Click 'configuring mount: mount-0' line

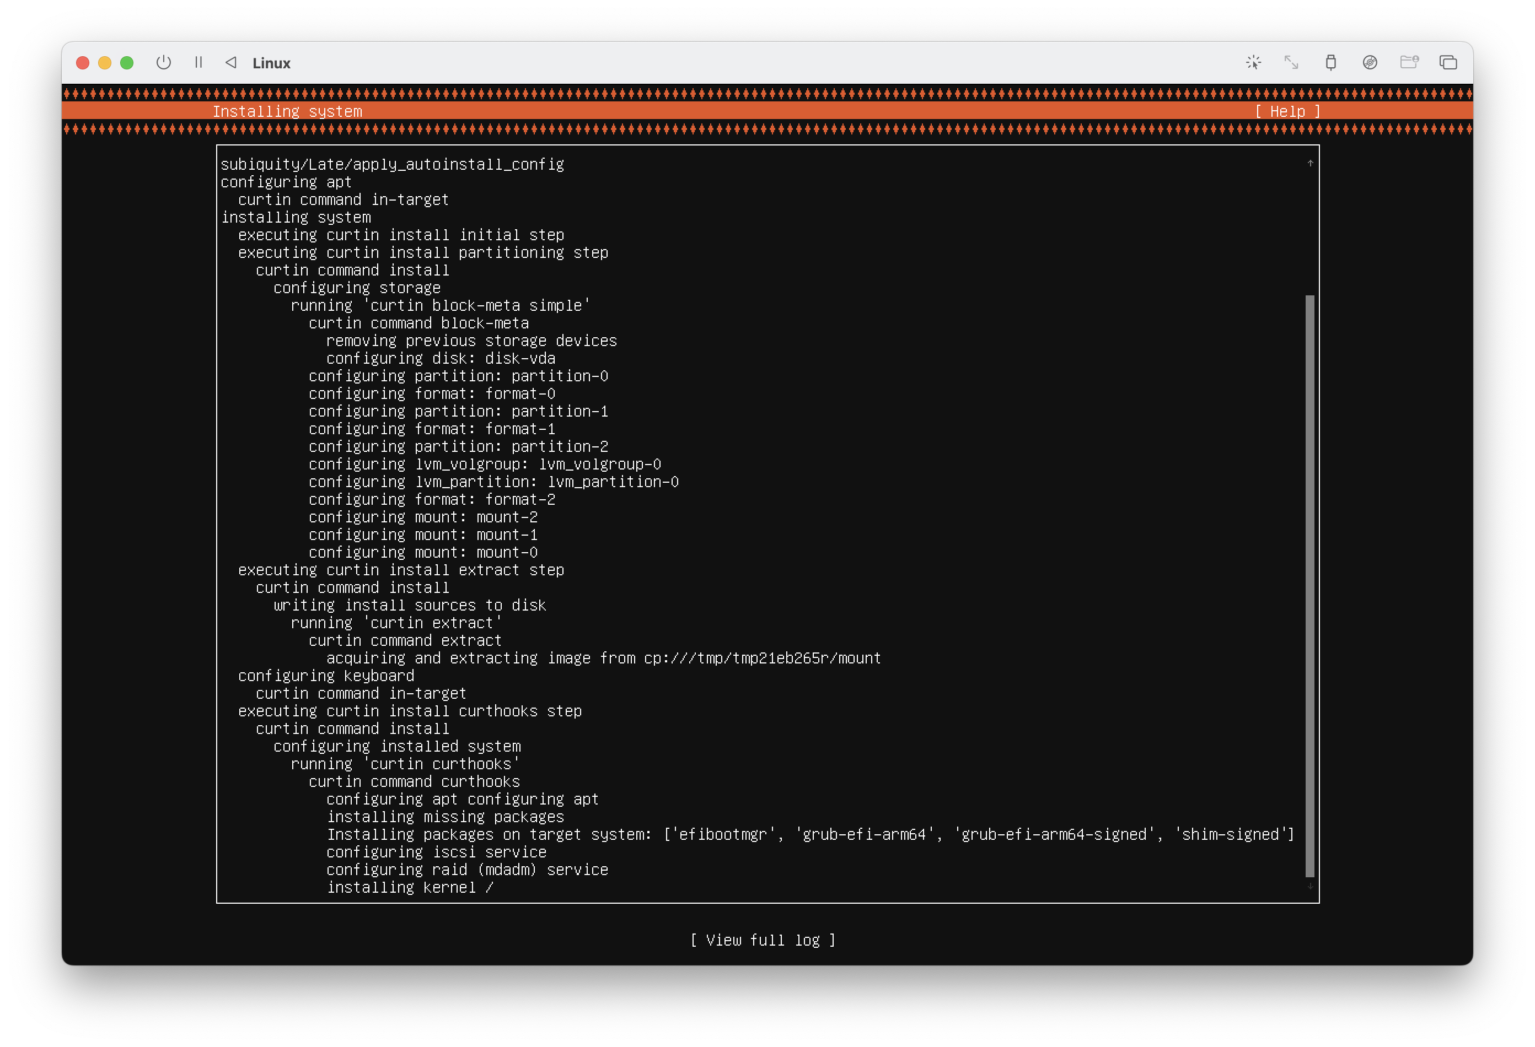coord(423,553)
